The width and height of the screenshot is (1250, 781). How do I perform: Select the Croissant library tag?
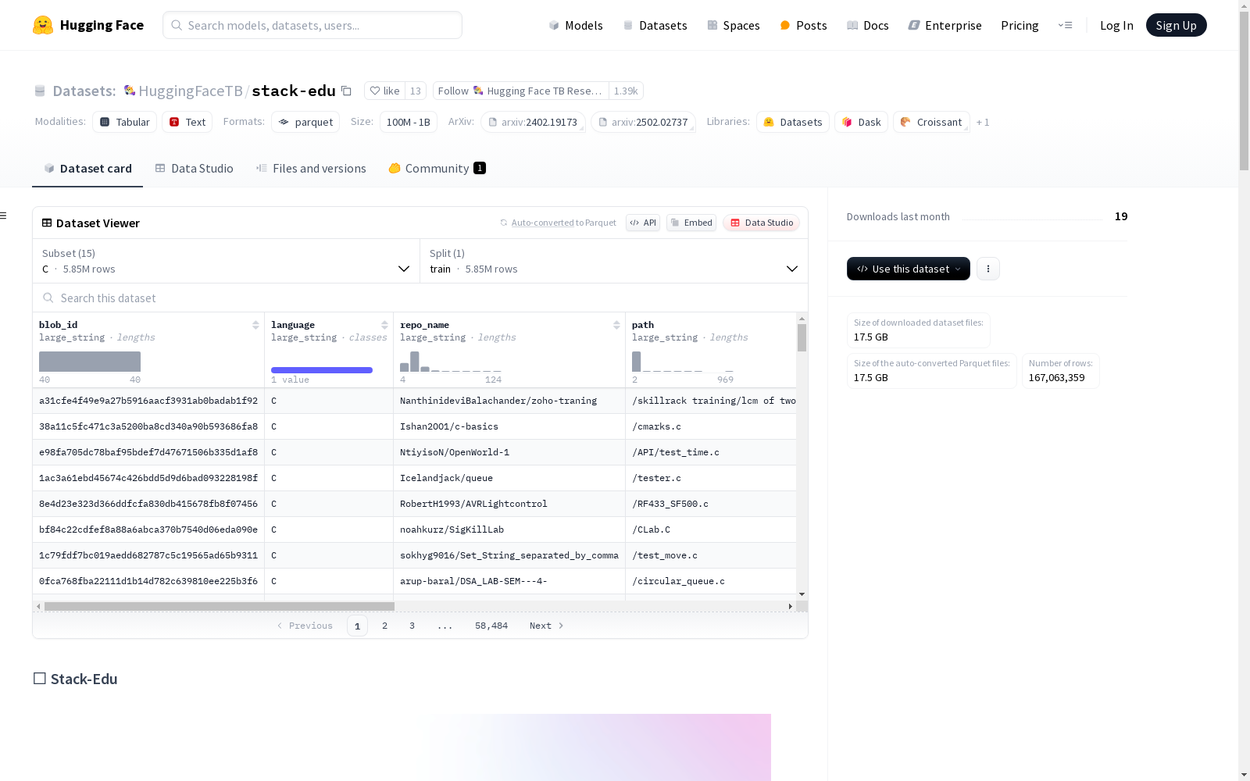click(x=931, y=122)
